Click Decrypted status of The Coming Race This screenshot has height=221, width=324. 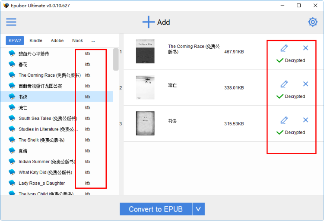(x=291, y=60)
